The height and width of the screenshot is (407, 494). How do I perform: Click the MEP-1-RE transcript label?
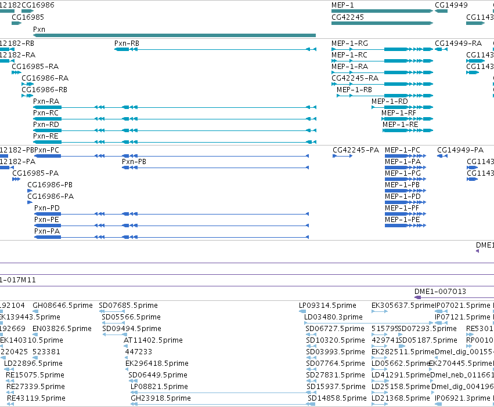point(401,125)
